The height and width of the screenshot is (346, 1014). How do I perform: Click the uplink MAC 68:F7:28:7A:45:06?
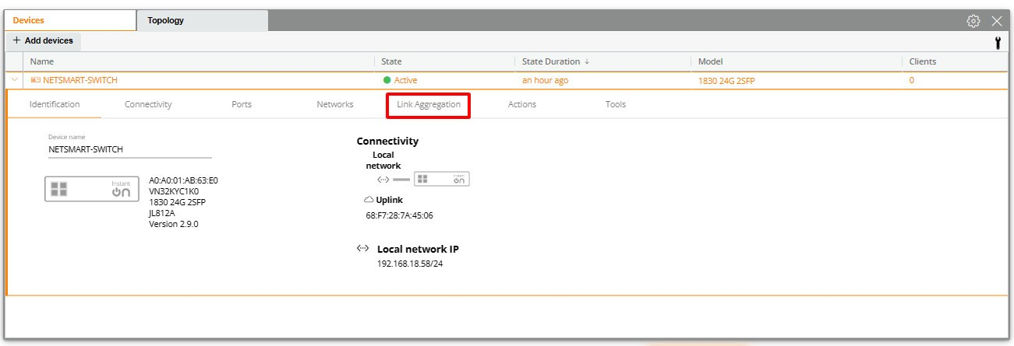point(399,215)
